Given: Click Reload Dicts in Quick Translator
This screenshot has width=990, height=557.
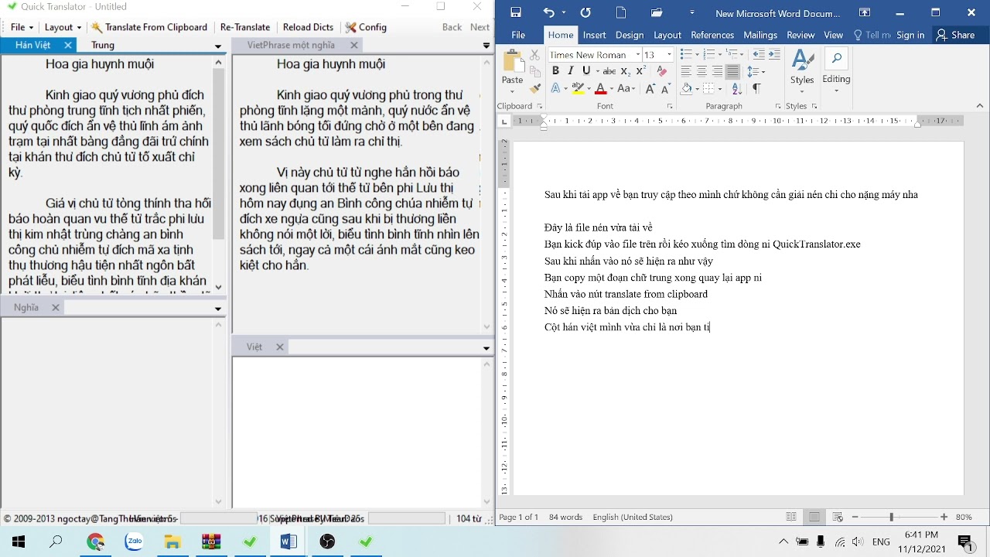Looking at the screenshot, I should tap(308, 27).
